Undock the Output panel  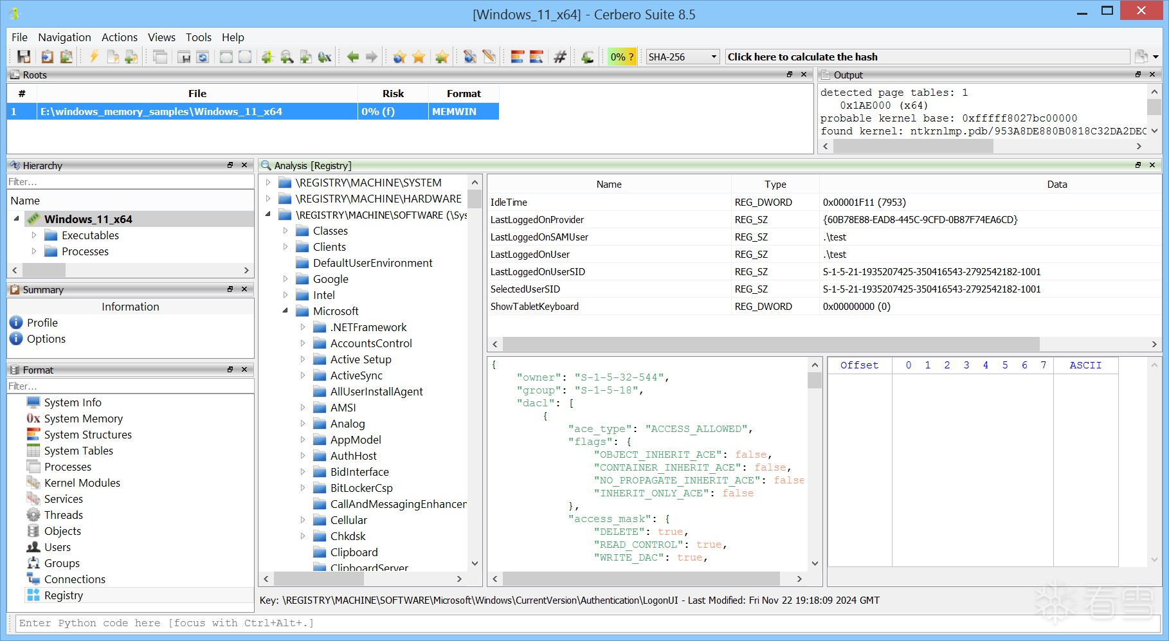[x=1138, y=75]
